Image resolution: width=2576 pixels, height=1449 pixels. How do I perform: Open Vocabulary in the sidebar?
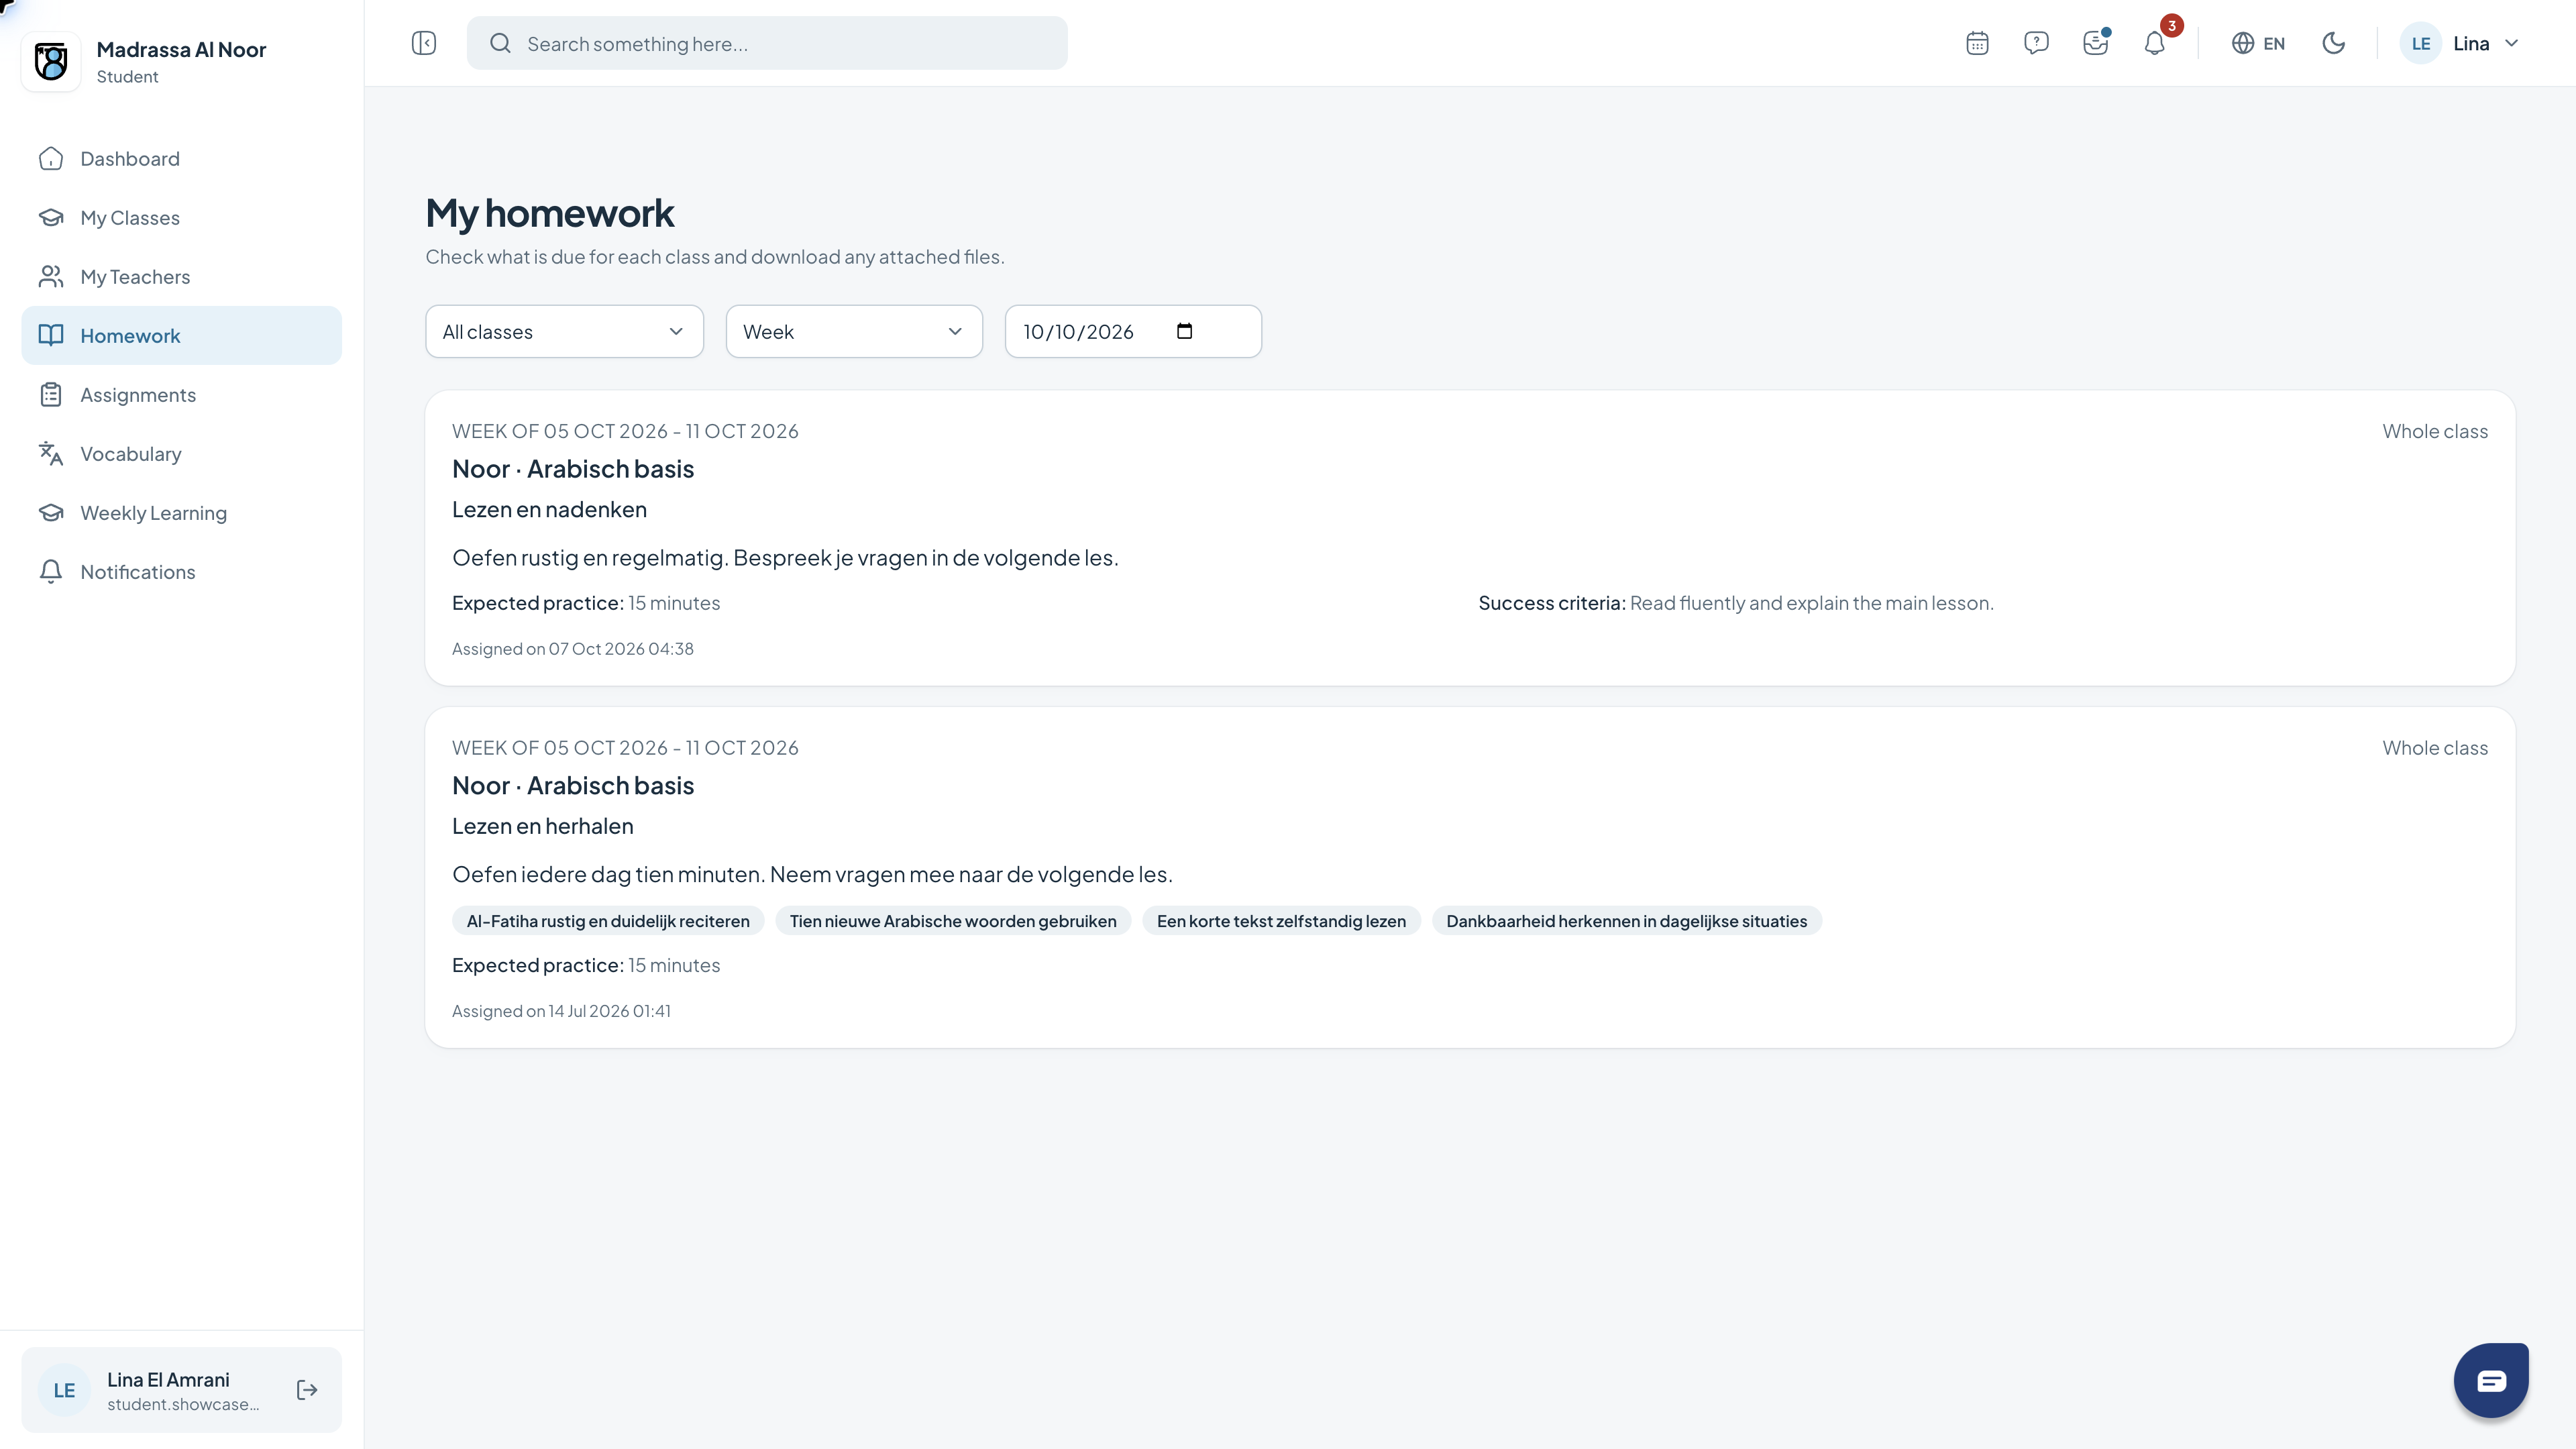point(181,454)
